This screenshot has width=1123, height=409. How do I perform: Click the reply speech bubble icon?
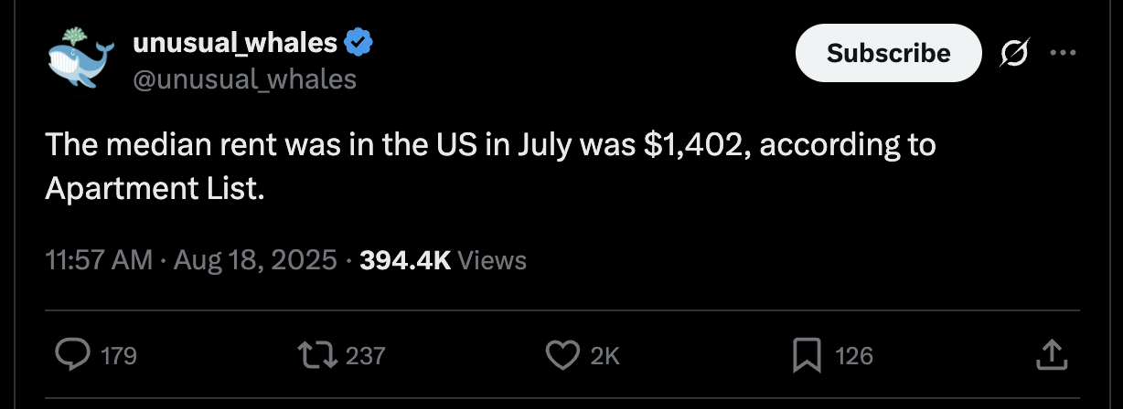tap(72, 355)
